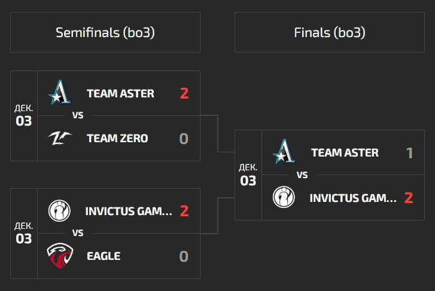The height and width of the screenshot is (291, 435).
Task: Click Team Aster logo in finals
Action: point(284,152)
